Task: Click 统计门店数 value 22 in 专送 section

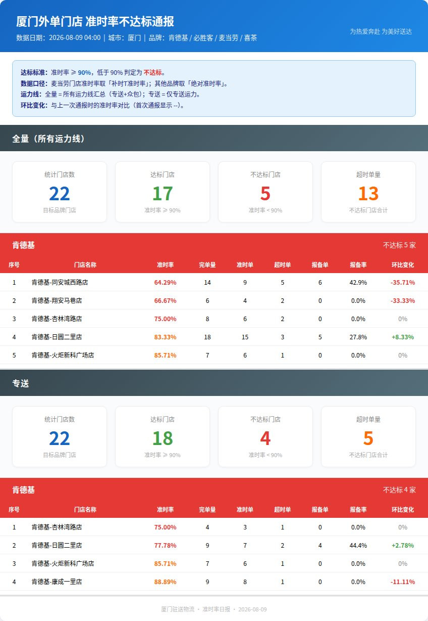Action: 60,438
